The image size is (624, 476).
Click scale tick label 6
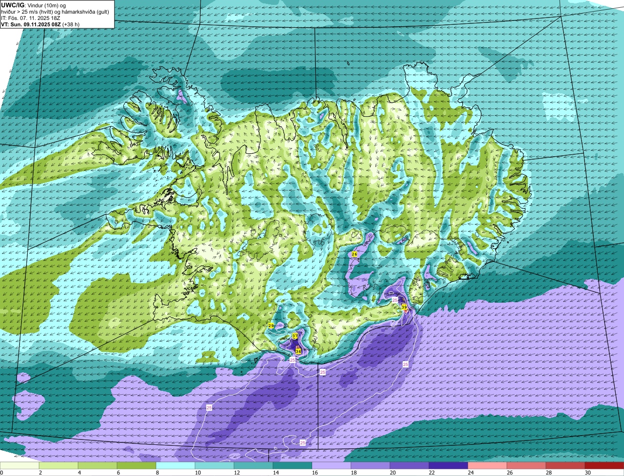pyautogui.click(x=118, y=473)
